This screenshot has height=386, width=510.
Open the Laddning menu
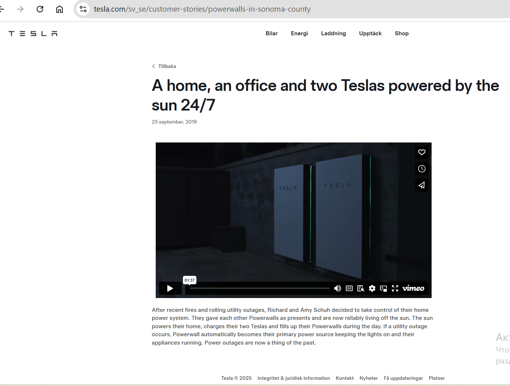(x=334, y=33)
